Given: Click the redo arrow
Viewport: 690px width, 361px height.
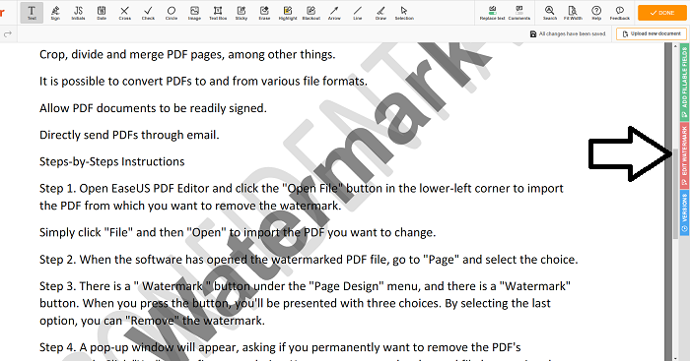Looking at the screenshot, I should [8, 33].
